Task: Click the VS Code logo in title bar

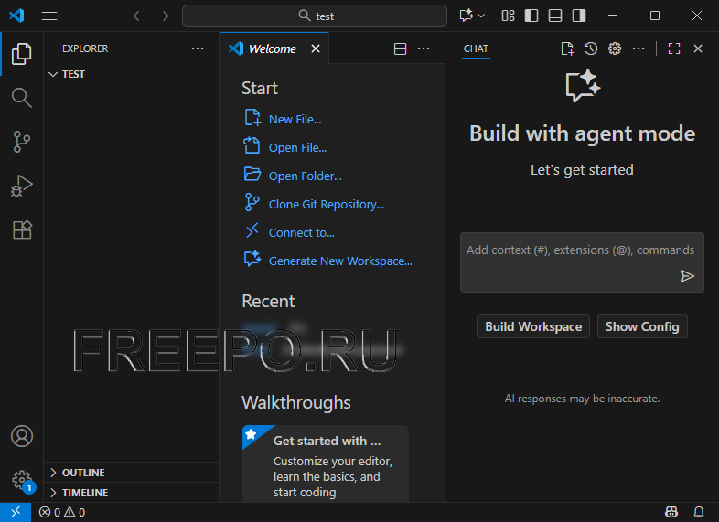Action: tap(16, 16)
